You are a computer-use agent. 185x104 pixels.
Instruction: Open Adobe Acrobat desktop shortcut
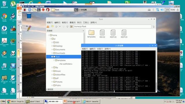click(4, 42)
